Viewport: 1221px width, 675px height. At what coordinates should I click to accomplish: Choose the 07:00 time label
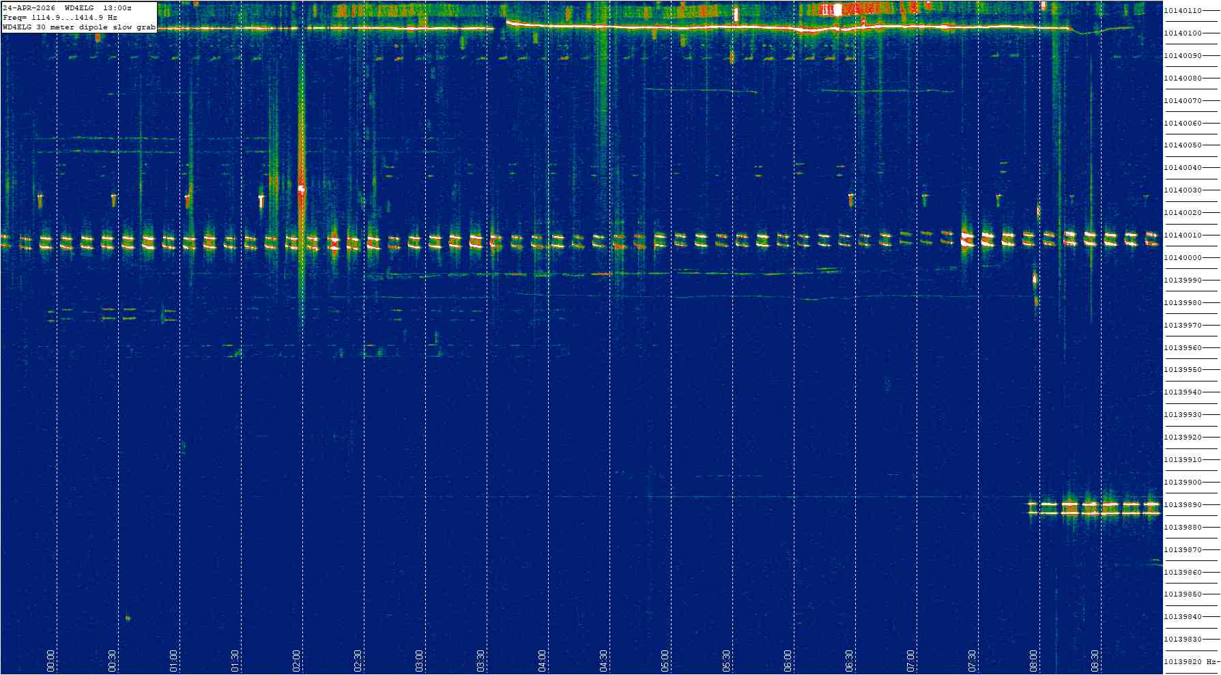pos(911,661)
